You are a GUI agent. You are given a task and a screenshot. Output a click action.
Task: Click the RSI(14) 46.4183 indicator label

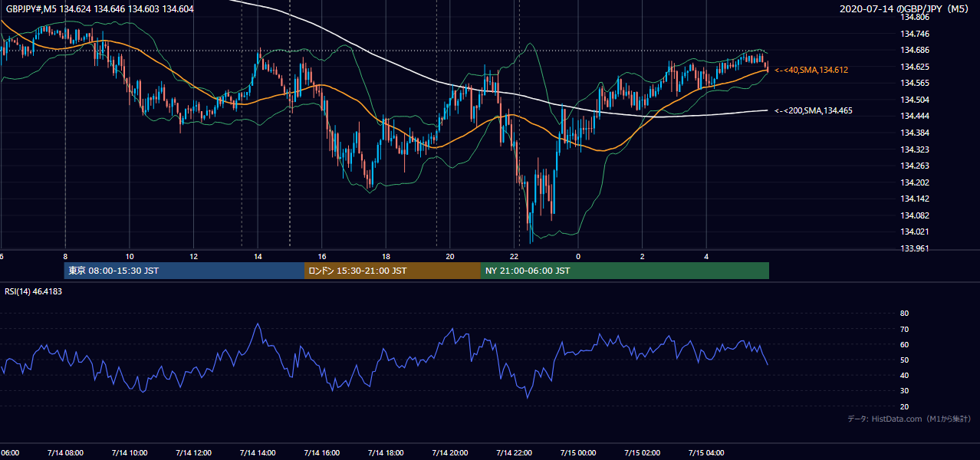tap(34, 291)
